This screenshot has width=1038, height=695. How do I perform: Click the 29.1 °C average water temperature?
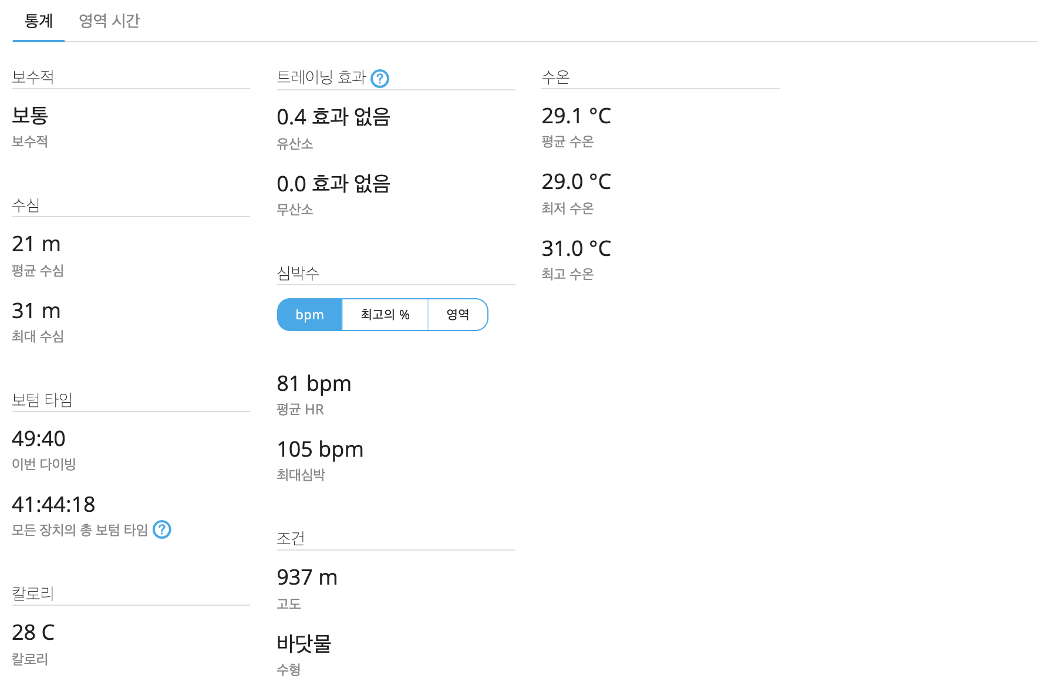pos(577,116)
